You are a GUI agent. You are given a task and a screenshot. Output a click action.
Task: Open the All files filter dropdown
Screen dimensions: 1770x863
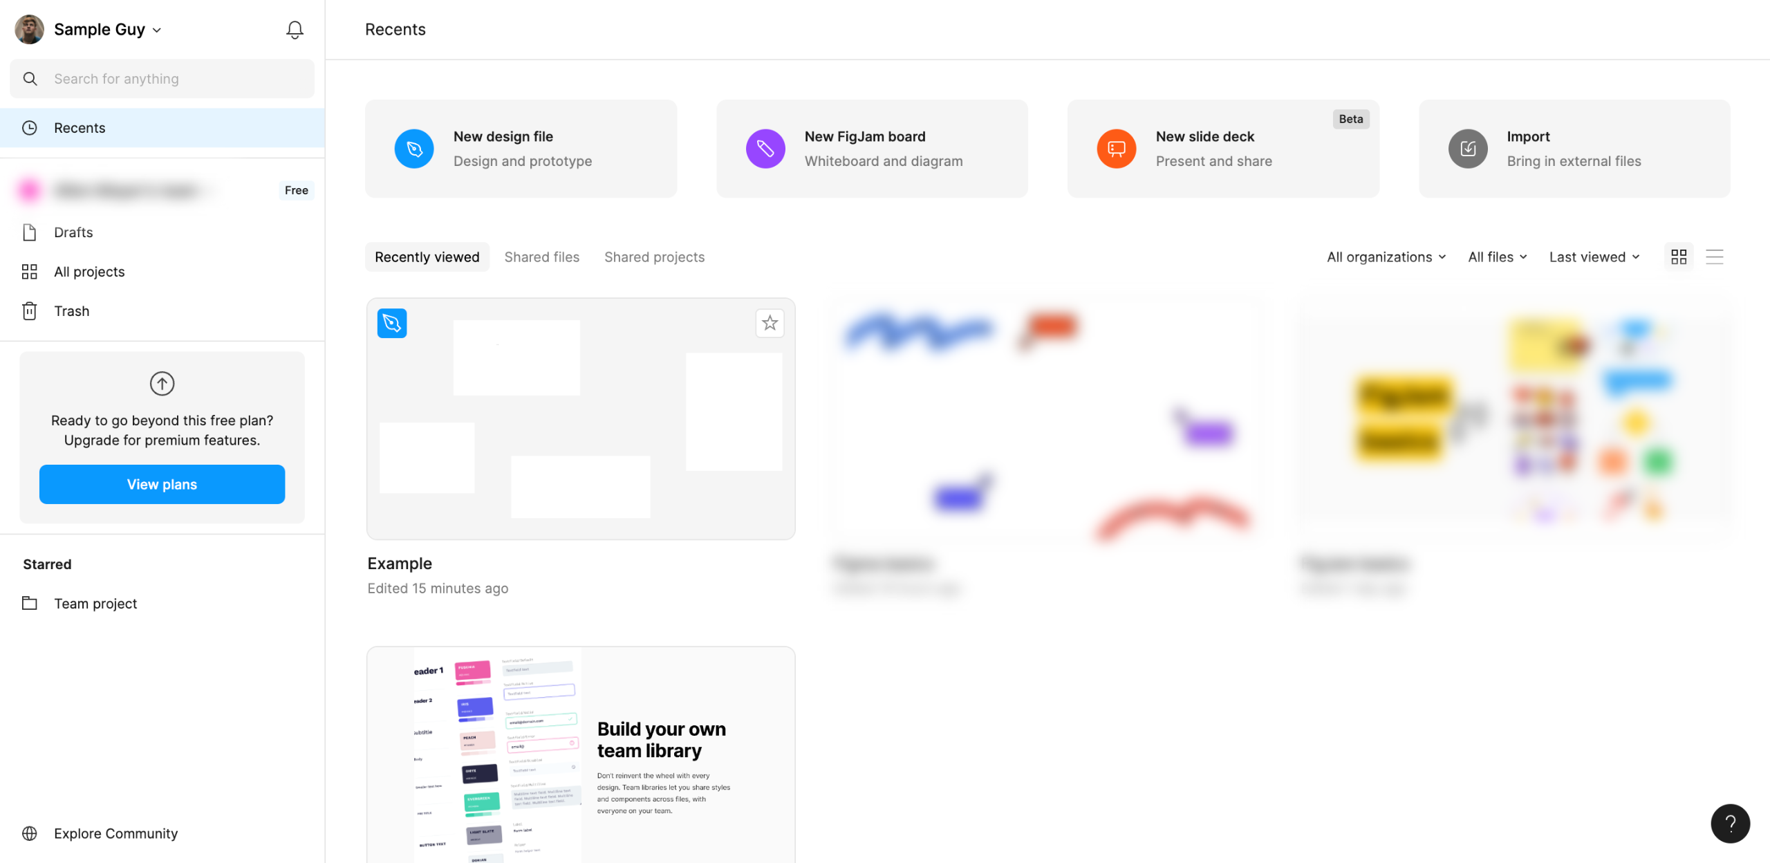1497,257
